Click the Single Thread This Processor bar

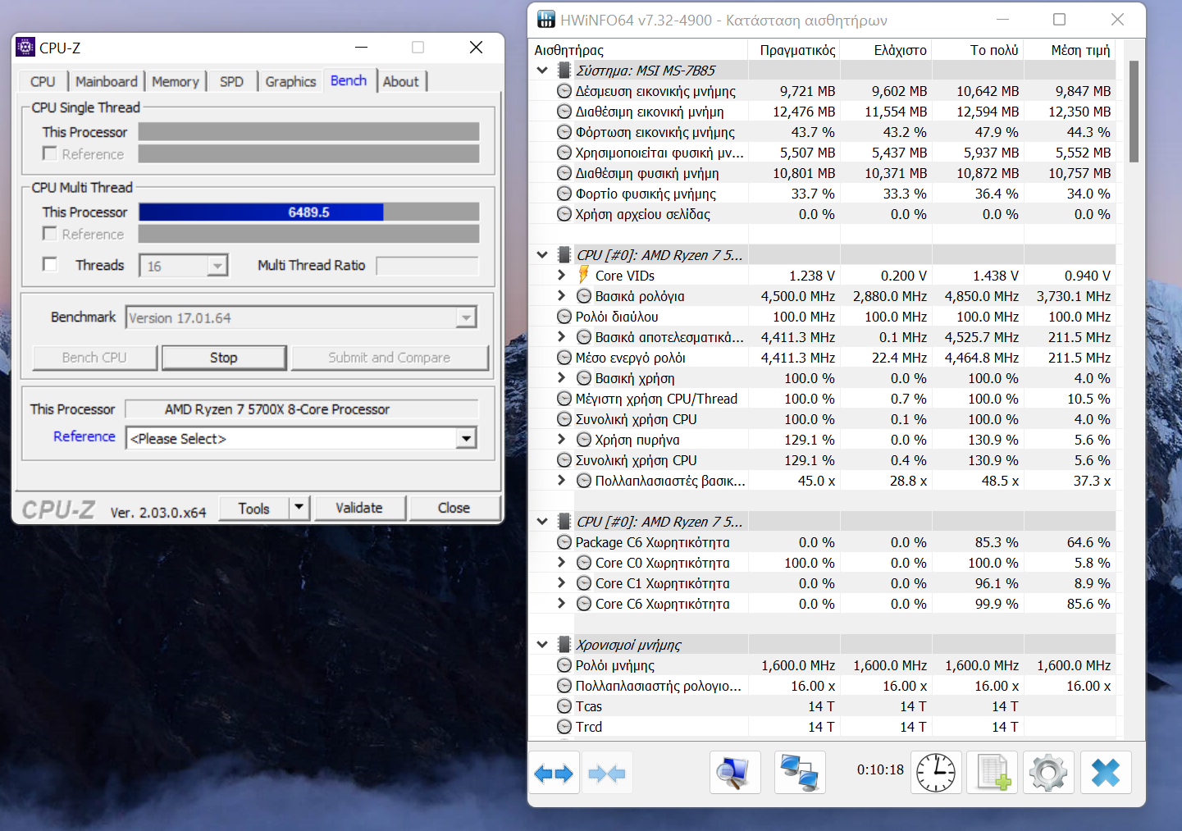tap(308, 132)
